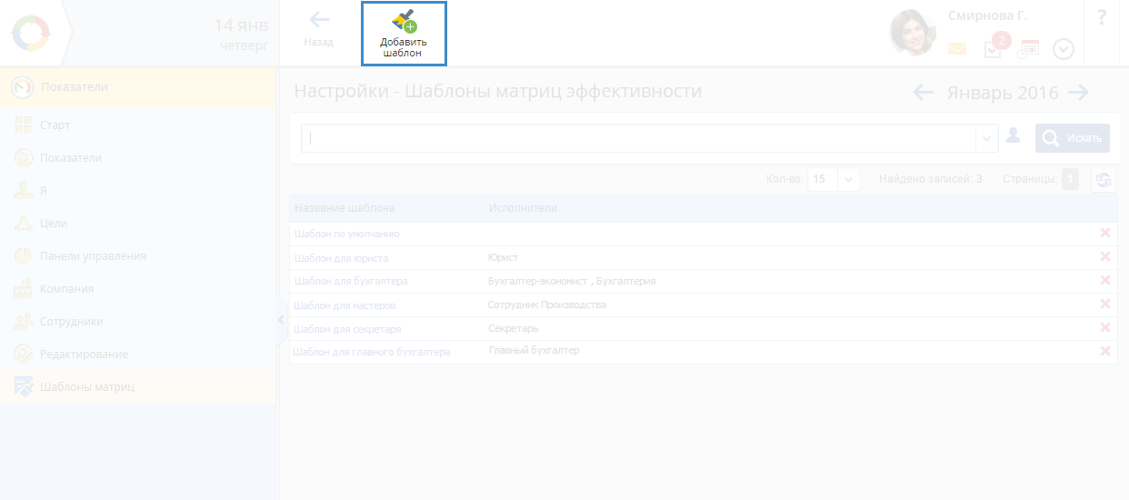Refresh the templates list

pyautogui.click(x=1104, y=180)
